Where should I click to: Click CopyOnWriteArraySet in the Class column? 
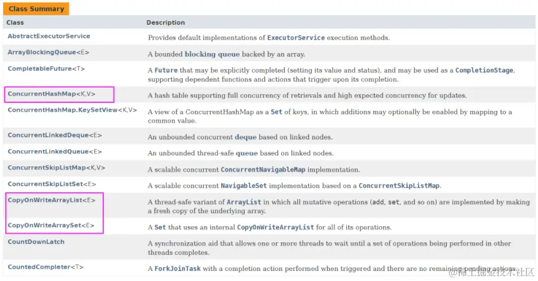point(44,225)
